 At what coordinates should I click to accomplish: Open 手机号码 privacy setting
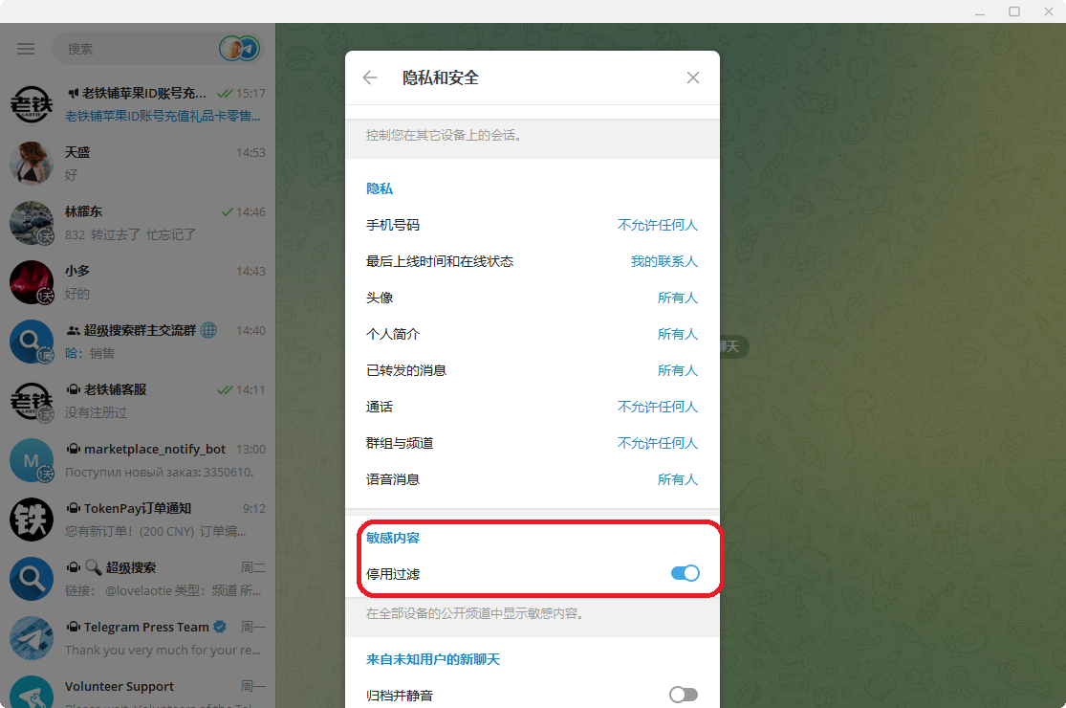532,225
